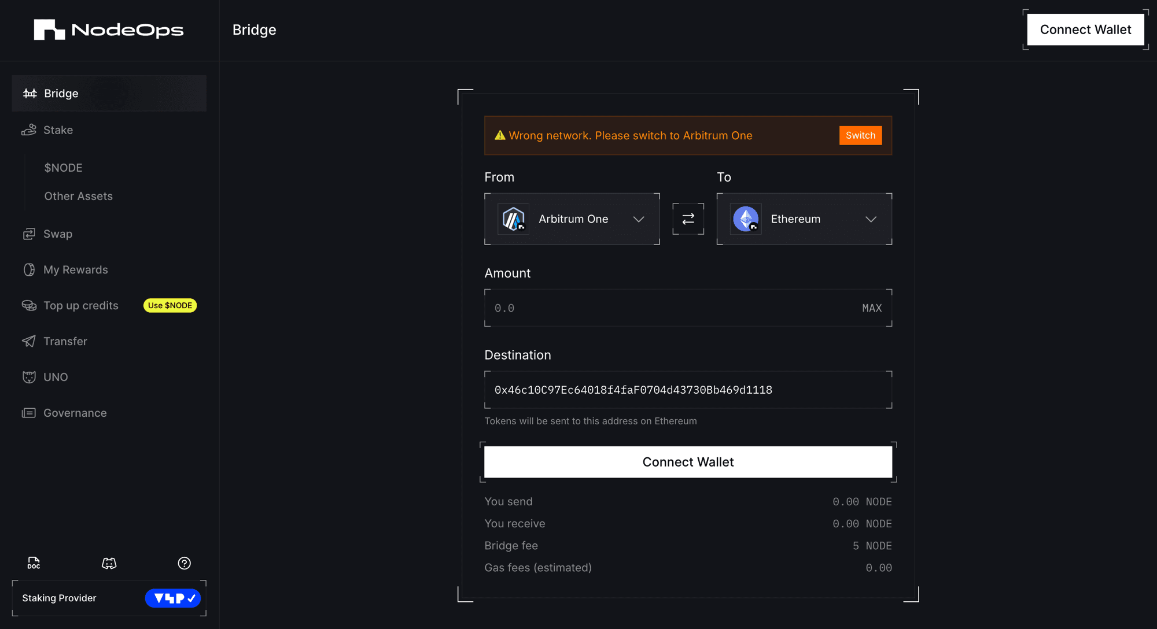Screen dimensions: 1157x629
Task: Expand the From network chevron
Action: pyautogui.click(x=639, y=219)
